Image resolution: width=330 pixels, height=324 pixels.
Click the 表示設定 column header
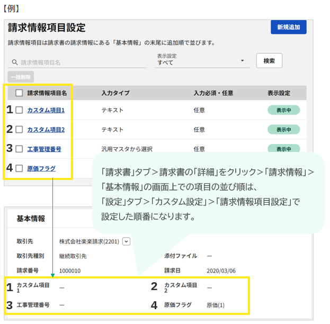(279, 93)
